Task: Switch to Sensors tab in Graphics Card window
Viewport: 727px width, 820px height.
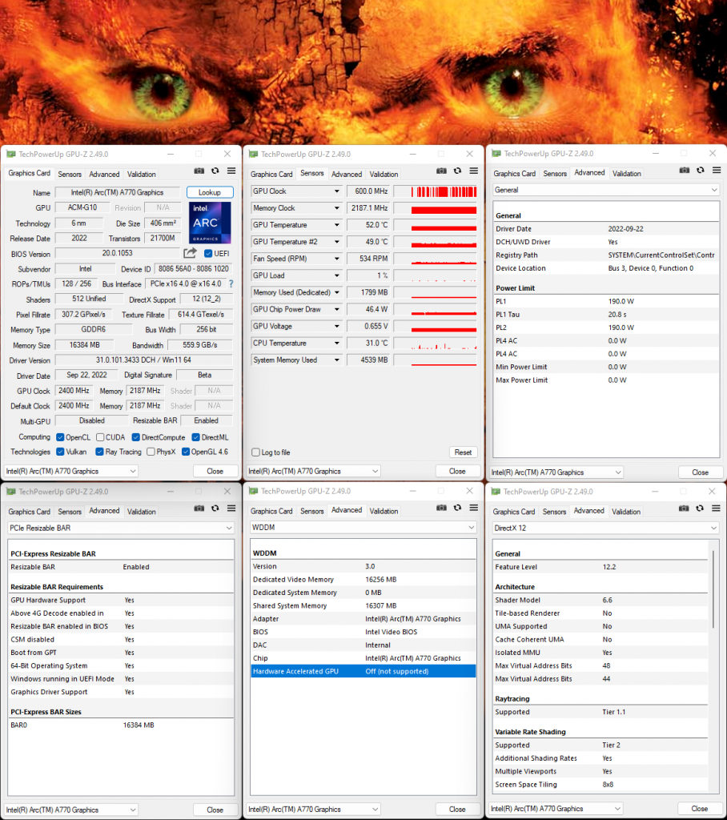Action: [70, 174]
